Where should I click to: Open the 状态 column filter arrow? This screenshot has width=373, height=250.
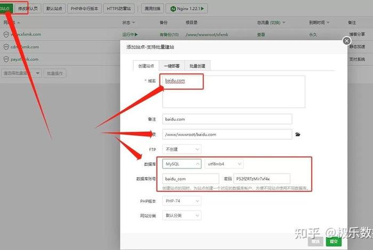(133, 22)
